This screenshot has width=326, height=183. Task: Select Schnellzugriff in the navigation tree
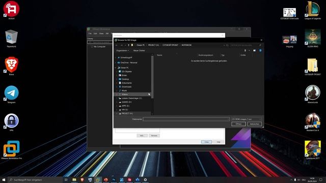(x=126, y=57)
